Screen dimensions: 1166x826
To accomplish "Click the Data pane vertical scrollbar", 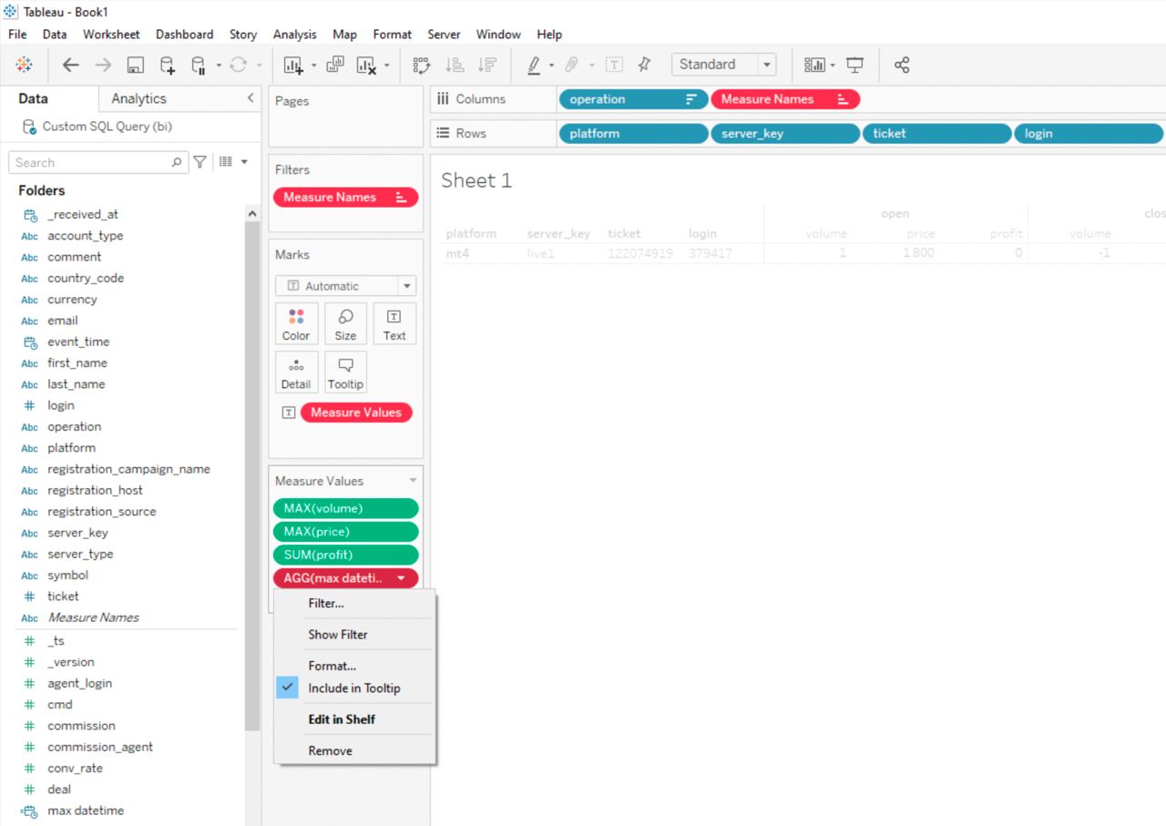I will [x=252, y=474].
